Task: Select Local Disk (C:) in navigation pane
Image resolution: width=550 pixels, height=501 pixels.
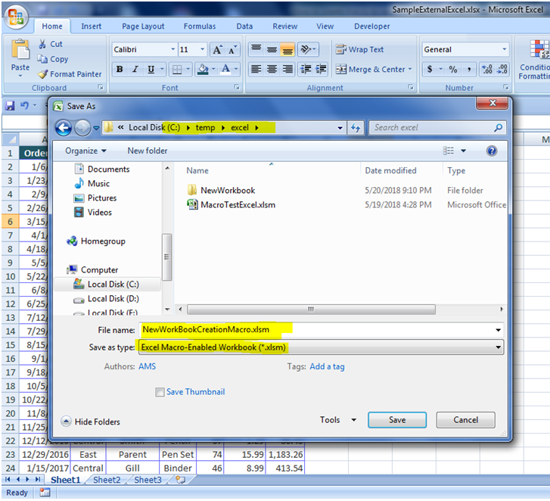Action: pos(107,285)
